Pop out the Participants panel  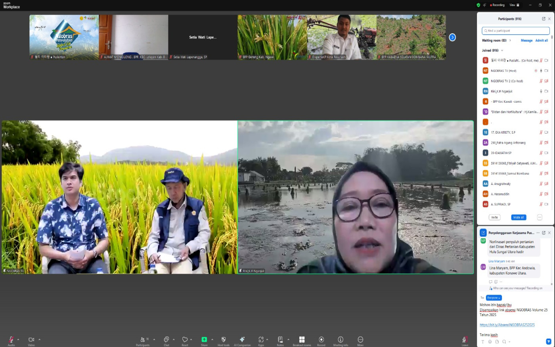[x=544, y=19]
